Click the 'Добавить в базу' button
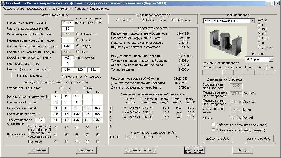The height and width of the screenshot is (158, 281). 218,139
